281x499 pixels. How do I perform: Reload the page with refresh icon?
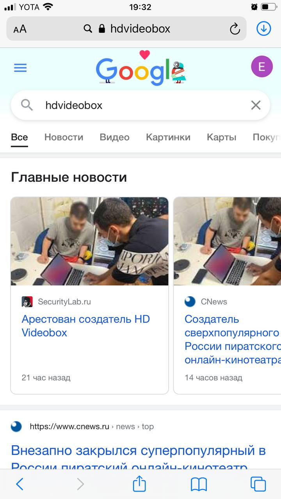[x=235, y=29]
